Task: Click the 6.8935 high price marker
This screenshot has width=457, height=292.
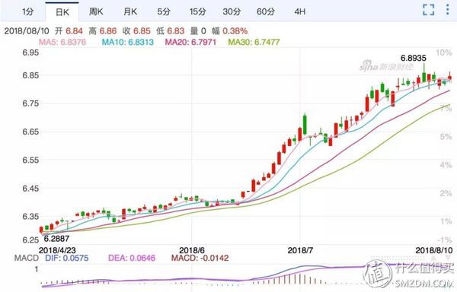Action: (414, 58)
